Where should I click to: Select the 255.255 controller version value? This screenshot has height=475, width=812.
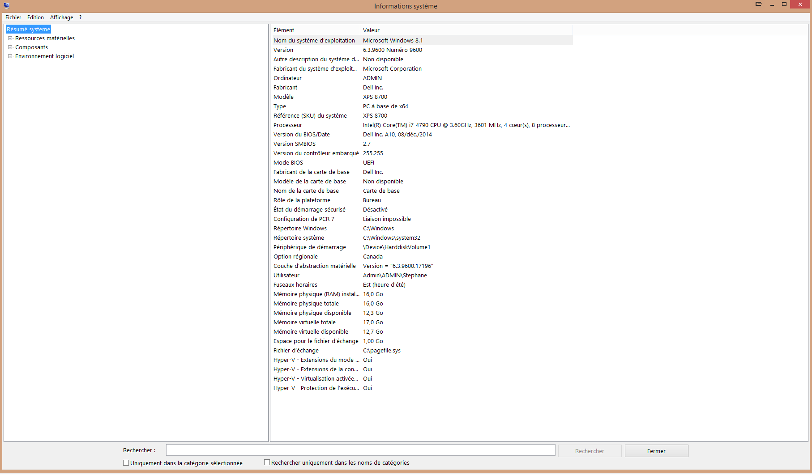click(373, 153)
